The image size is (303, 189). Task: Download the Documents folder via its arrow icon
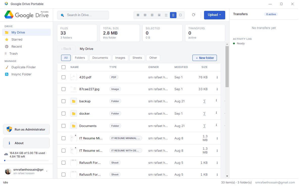(x=216, y=125)
